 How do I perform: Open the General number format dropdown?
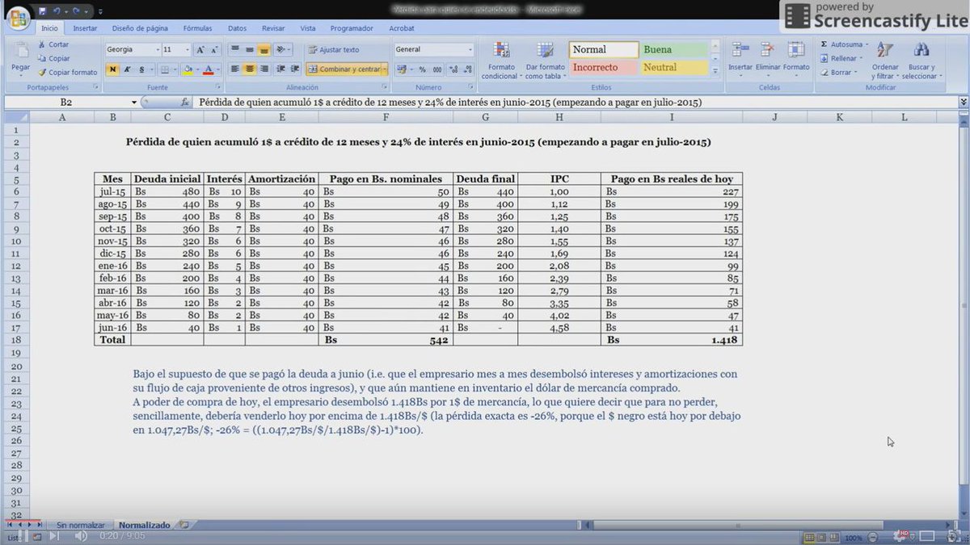470,50
